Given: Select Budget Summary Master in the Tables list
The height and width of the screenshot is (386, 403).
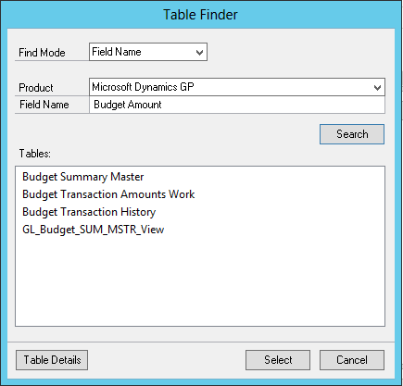Looking at the screenshot, I should [x=83, y=177].
